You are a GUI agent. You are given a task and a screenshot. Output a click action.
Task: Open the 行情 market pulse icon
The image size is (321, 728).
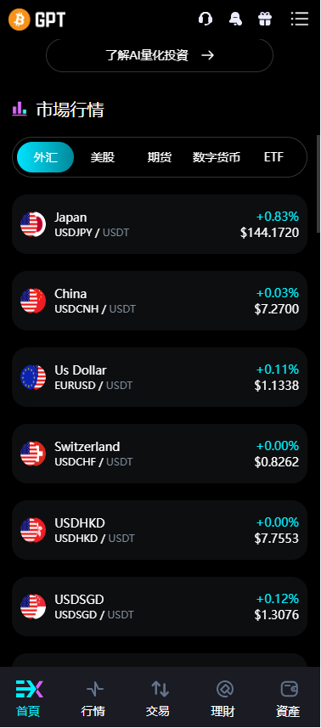pos(94,689)
